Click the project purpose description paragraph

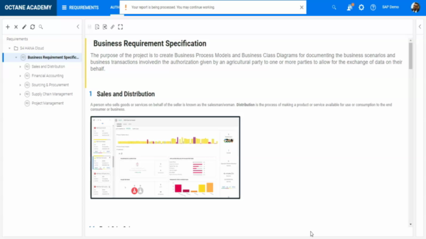click(246, 62)
